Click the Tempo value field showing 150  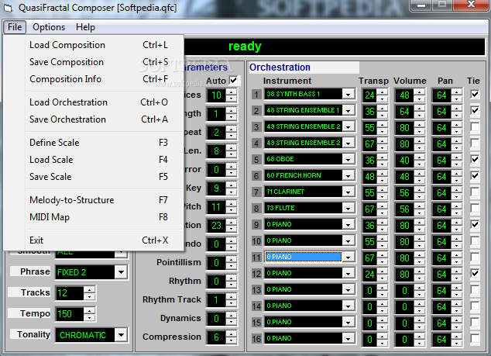(x=70, y=314)
